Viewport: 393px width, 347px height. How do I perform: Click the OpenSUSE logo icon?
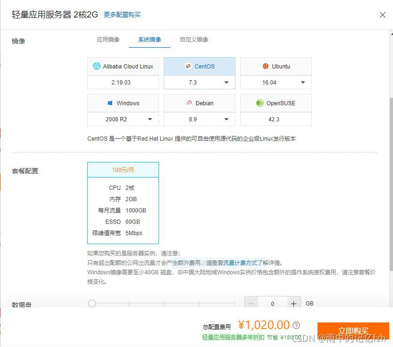click(260, 103)
